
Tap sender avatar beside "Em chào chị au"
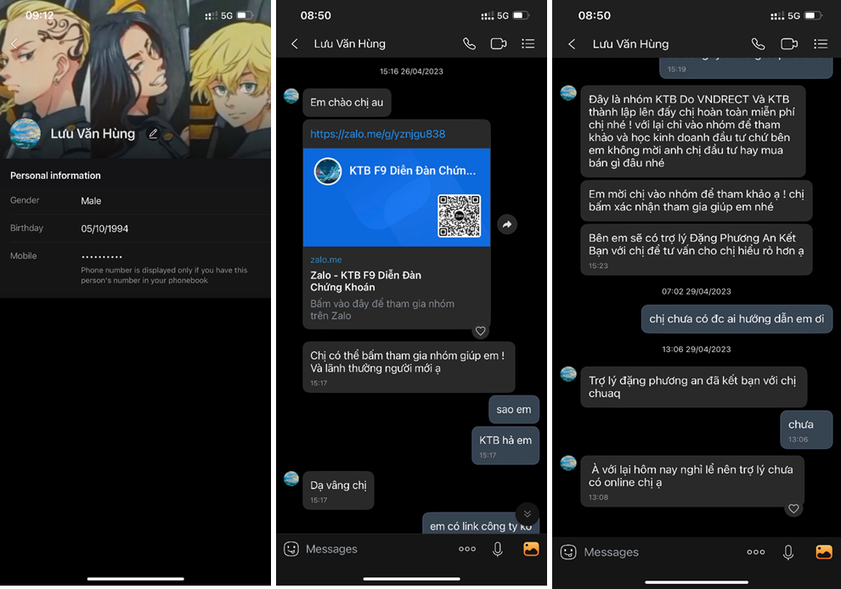(291, 97)
